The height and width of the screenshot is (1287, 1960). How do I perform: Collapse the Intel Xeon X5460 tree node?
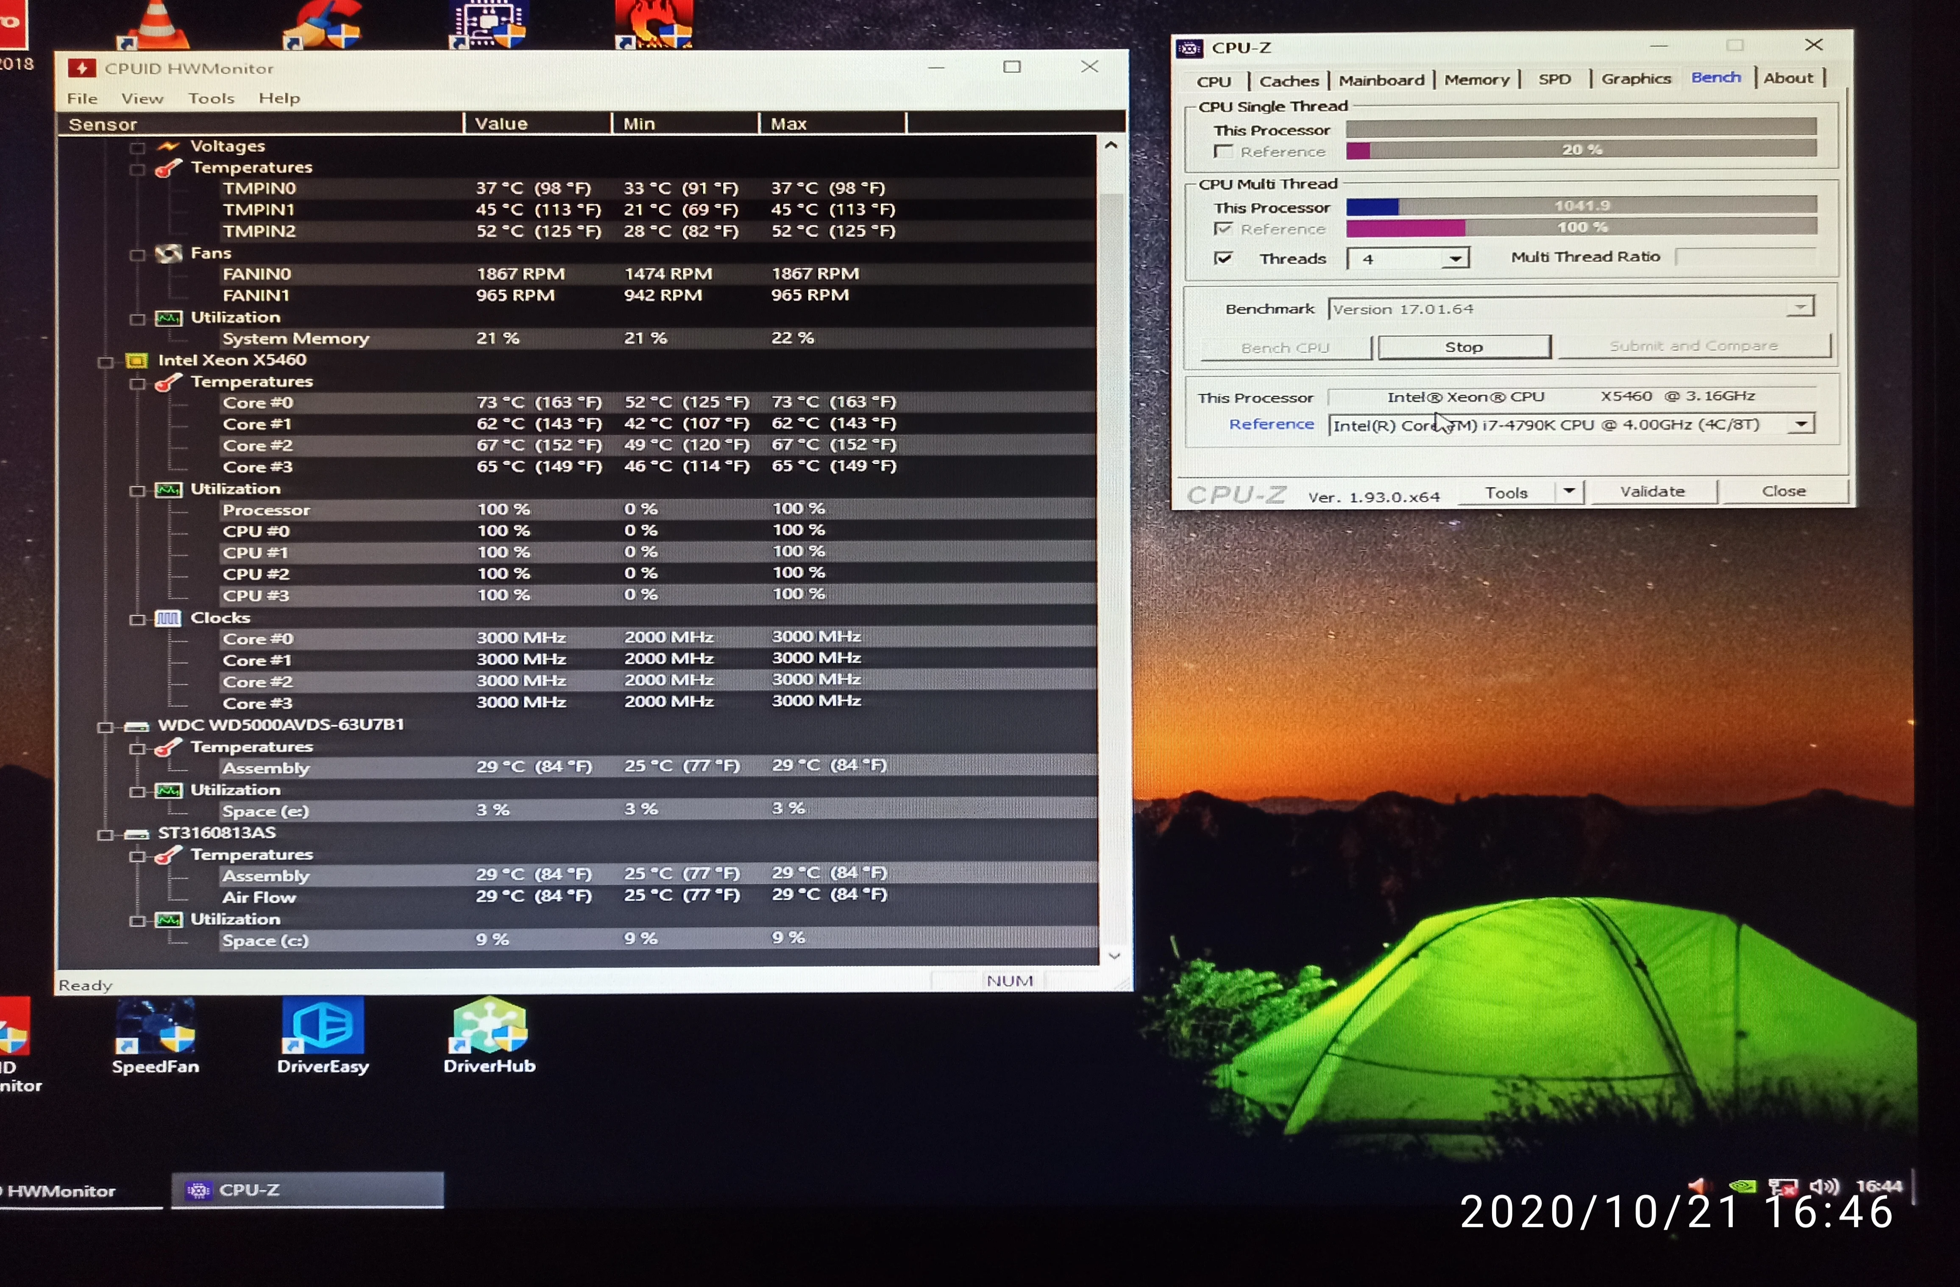click(x=106, y=362)
